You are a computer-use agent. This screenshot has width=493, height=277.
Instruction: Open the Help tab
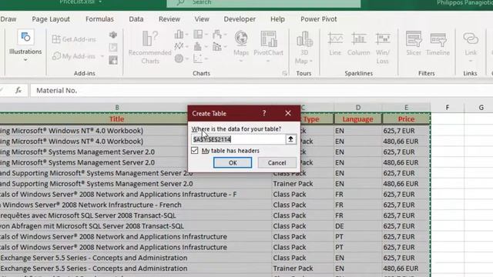click(x=277, y=19)
